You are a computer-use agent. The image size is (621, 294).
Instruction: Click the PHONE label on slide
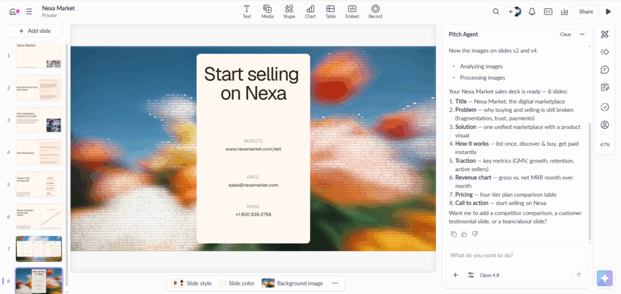click(253, 207)
